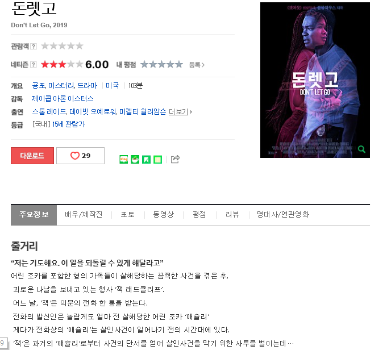Toggle the heart like button showing 29
This screenshot has height=350, width=387.
[81, 156]
